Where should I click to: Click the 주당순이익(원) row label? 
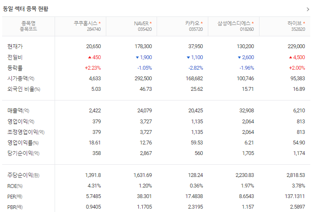tap(23, 175)
